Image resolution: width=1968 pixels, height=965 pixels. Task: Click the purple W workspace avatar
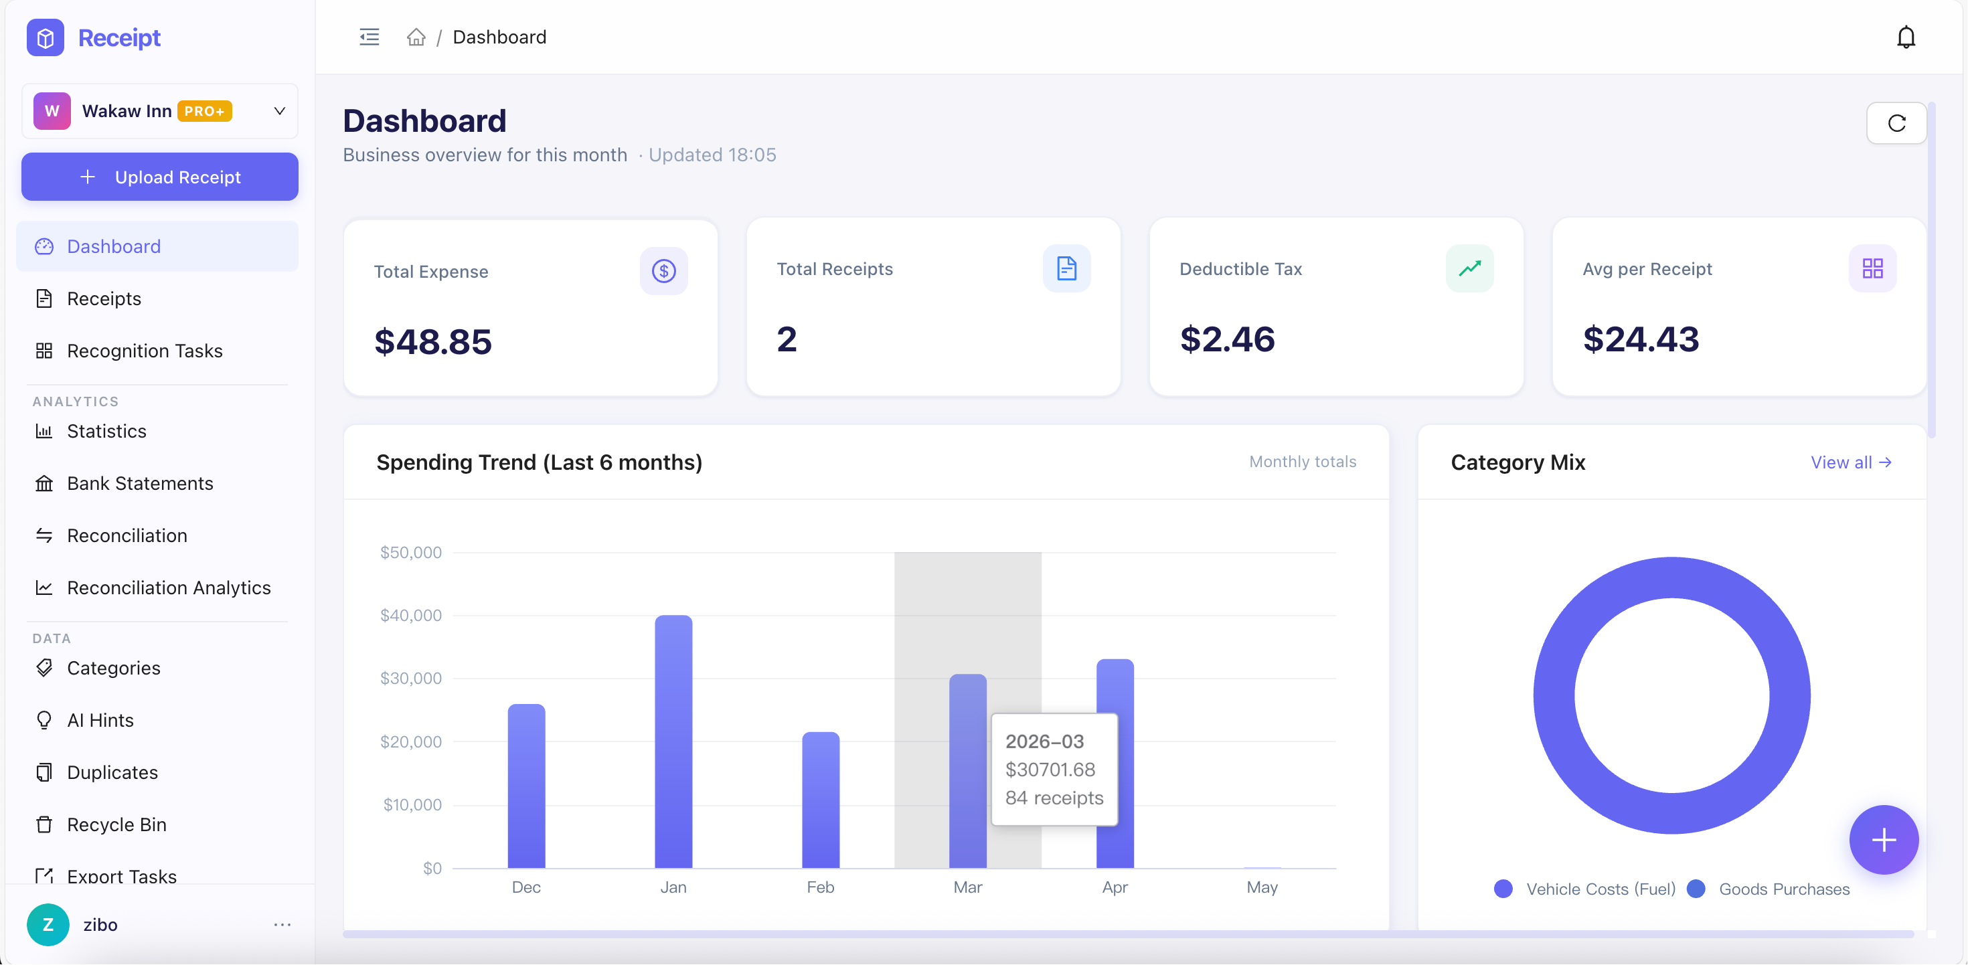click(52, 111)
